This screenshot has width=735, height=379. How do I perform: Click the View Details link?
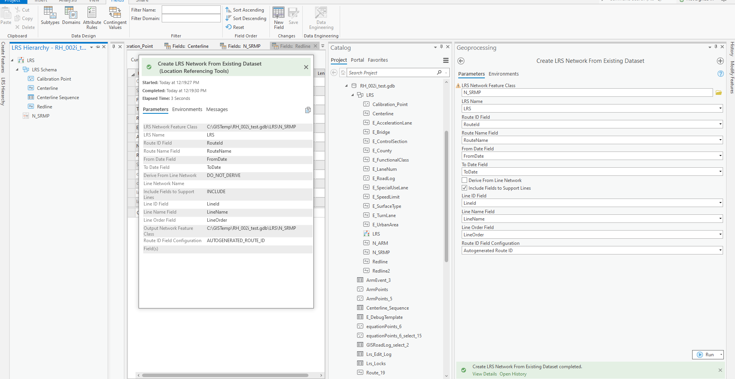pos(484,374)
